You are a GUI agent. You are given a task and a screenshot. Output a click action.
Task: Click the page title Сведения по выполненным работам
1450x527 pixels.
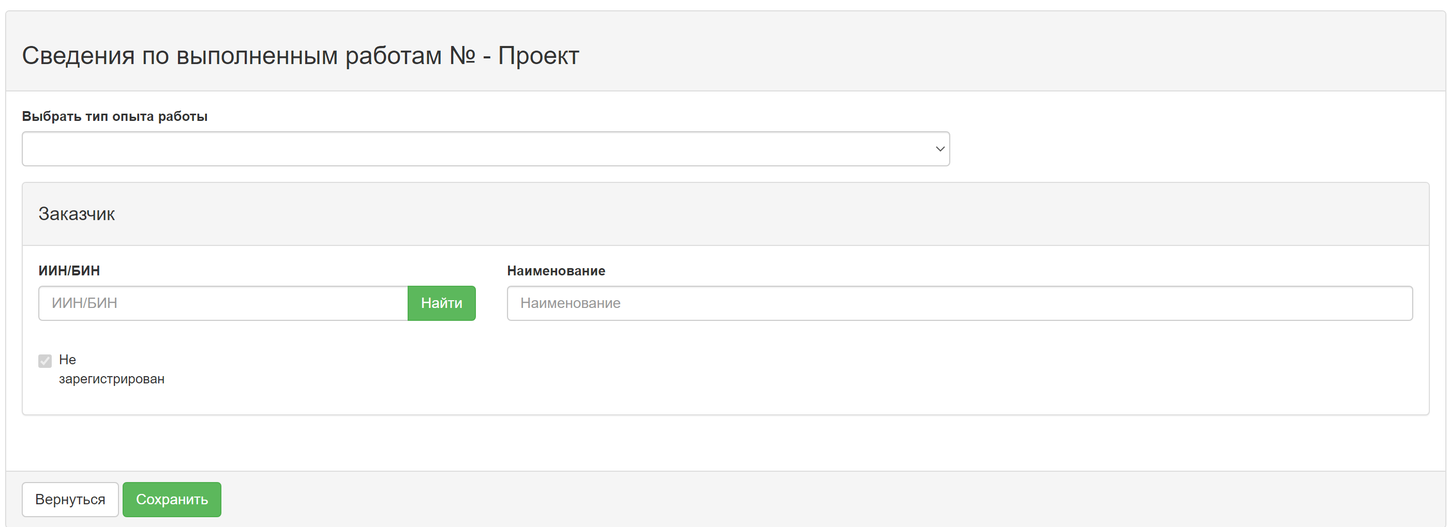[x=300, y=56]
